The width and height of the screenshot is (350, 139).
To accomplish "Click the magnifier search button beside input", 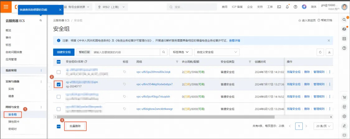I will [164, 52].
